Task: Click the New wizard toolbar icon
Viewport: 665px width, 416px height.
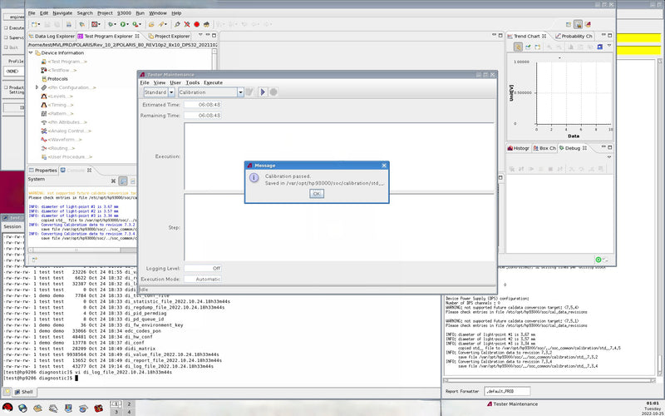Action: (x=36, y=25)
